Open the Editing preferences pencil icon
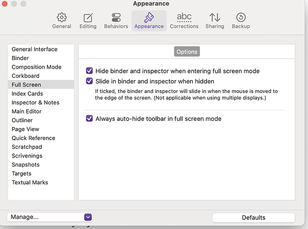This screenshot has height=229, width=308. tap(88, 18)
